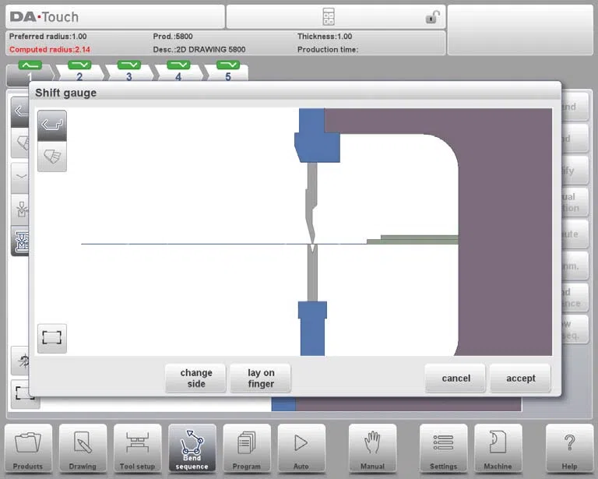
Task: Select bend step 4 tab
Action: click(178, 72)
